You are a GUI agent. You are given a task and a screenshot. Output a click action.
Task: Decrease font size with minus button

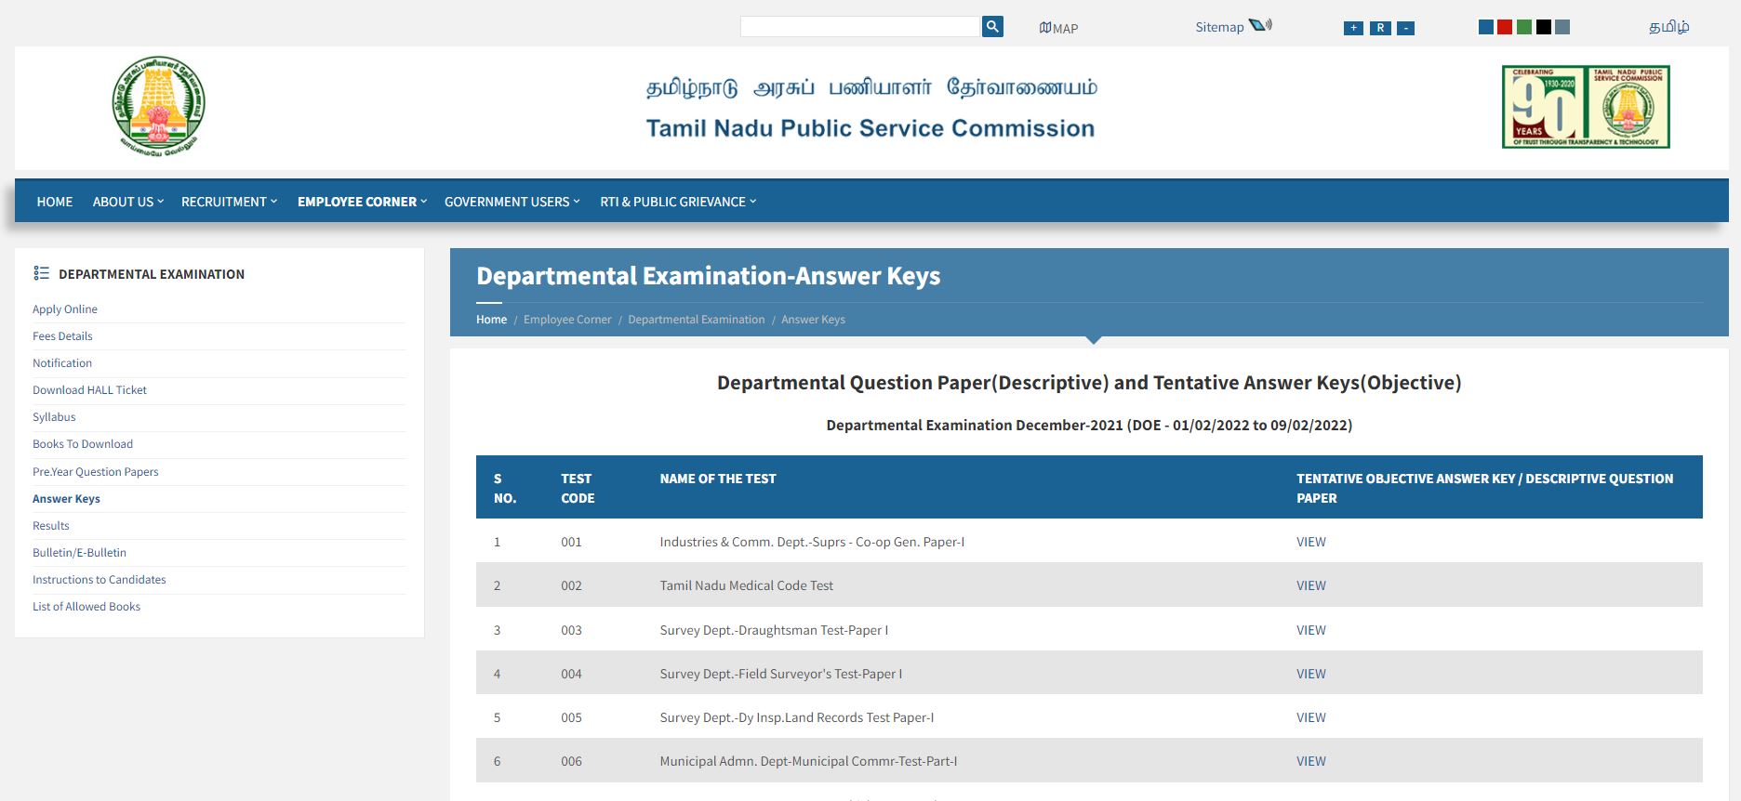(1406, 28)
